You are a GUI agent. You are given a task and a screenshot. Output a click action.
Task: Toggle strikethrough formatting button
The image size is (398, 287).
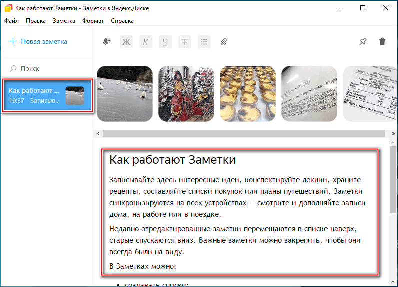[x=185, y=42]
